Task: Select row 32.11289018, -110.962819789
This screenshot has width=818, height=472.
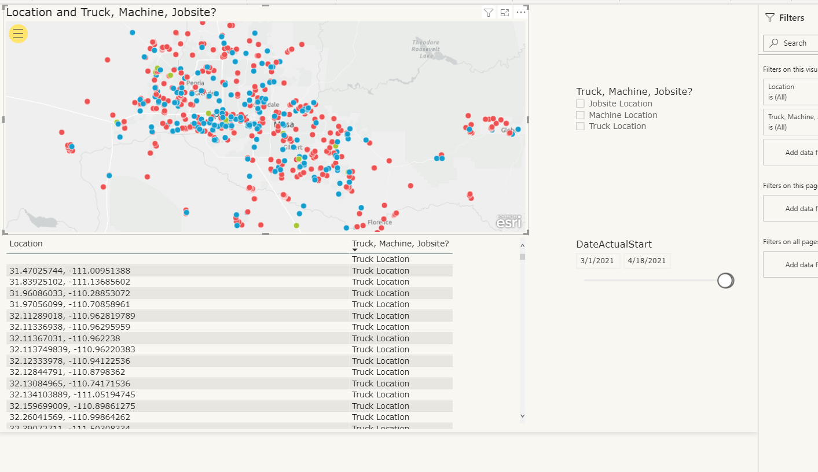Action: [229, 316]
